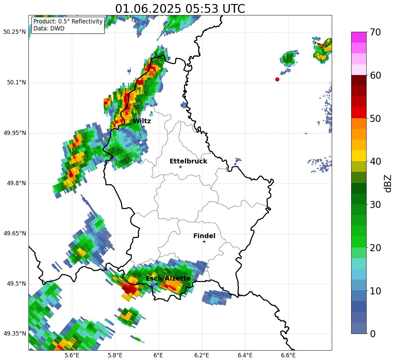This screenshot has height=362, width=396.
Task: Click the title text 01.06.2025 05:53 UTC
Action: pos(180,9)
